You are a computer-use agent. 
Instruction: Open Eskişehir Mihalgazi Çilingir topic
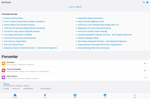click(88, 38)
